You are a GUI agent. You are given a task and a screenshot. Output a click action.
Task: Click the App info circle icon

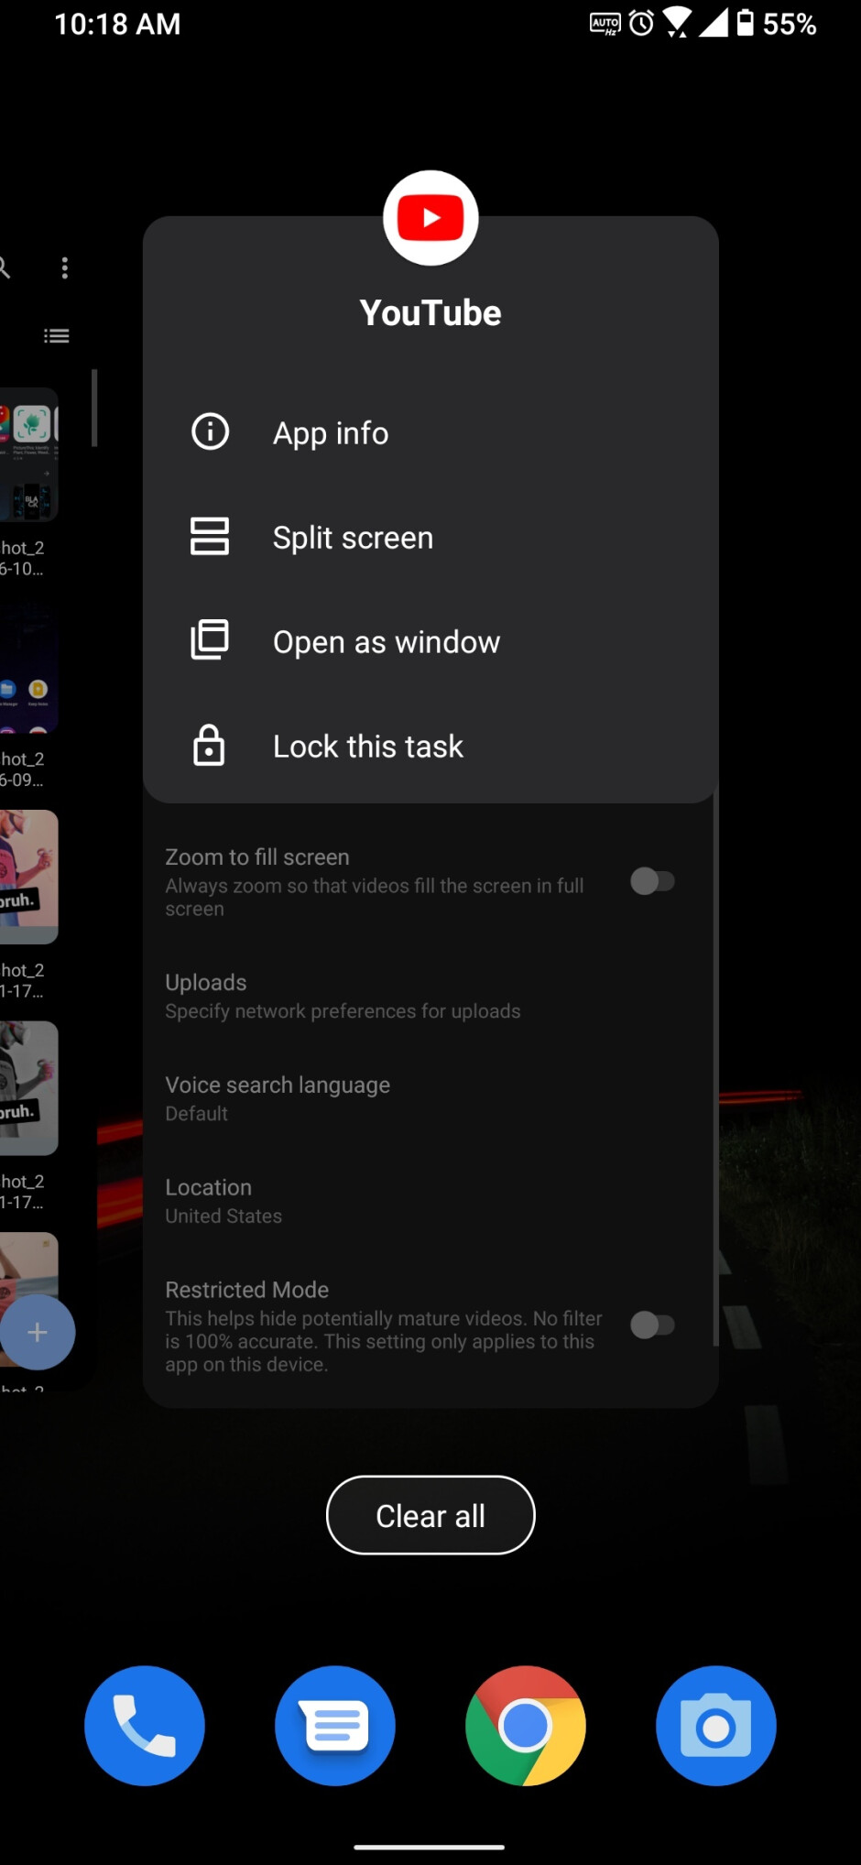[x=210, y=431]
